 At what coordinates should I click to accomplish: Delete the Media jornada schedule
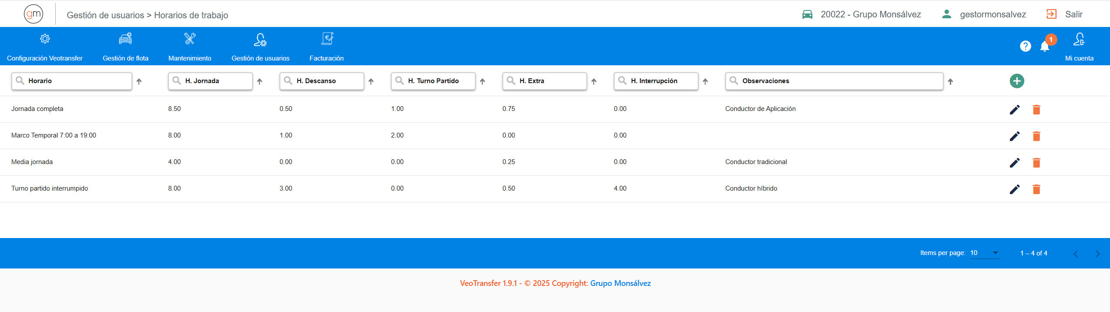(x=1036, y=163)
